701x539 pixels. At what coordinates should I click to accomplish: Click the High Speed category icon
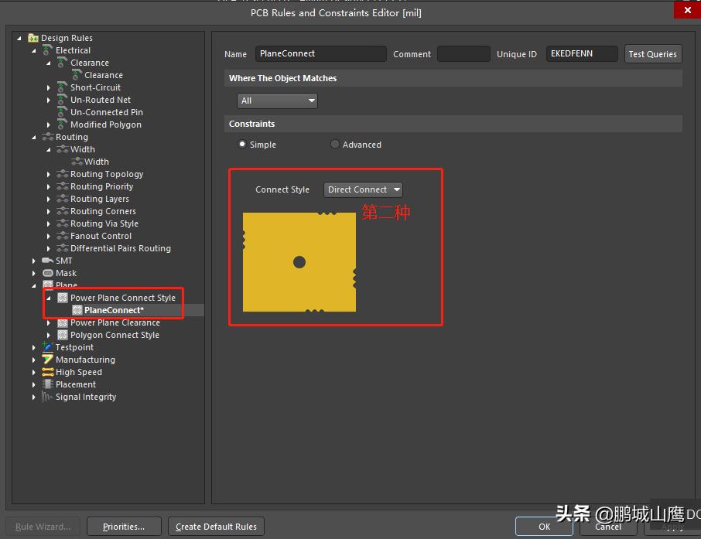[x=48, y=372]
